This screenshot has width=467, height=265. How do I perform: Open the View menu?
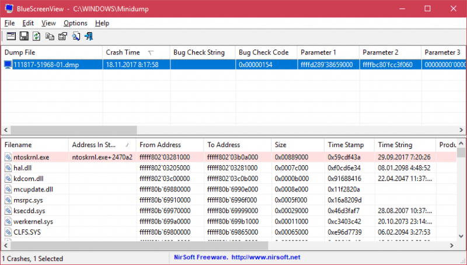click(48, 23)
